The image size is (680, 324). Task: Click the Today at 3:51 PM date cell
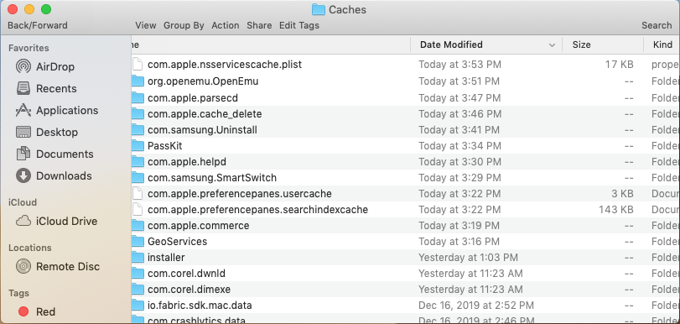click(459, 81)
